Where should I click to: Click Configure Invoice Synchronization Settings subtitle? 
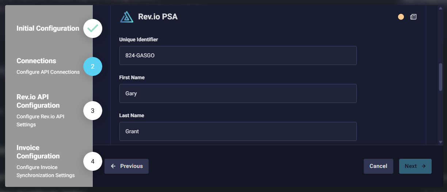point(46,171)
